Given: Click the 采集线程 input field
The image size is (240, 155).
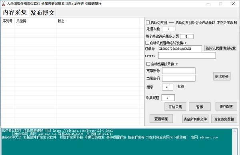Looking at the screenshot, I should (x=168, y=98).
